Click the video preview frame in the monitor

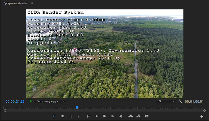coord(105,54)
